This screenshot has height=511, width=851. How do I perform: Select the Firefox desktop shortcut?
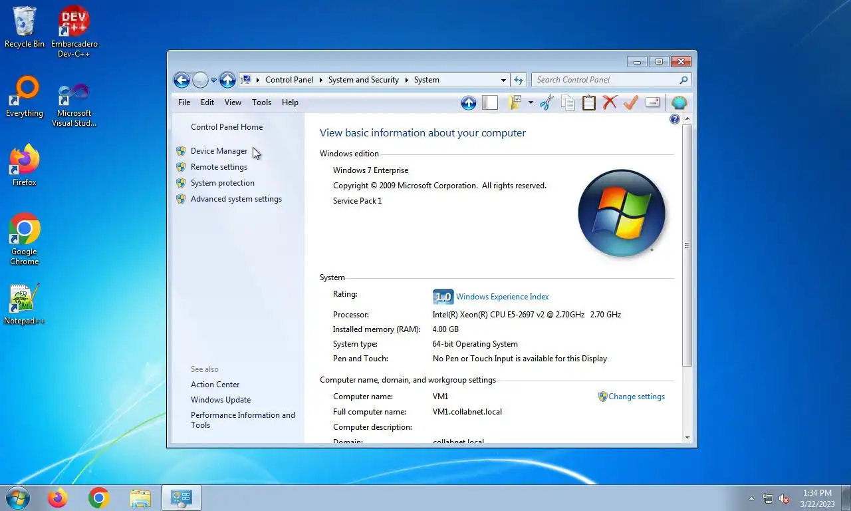(25, 166)
